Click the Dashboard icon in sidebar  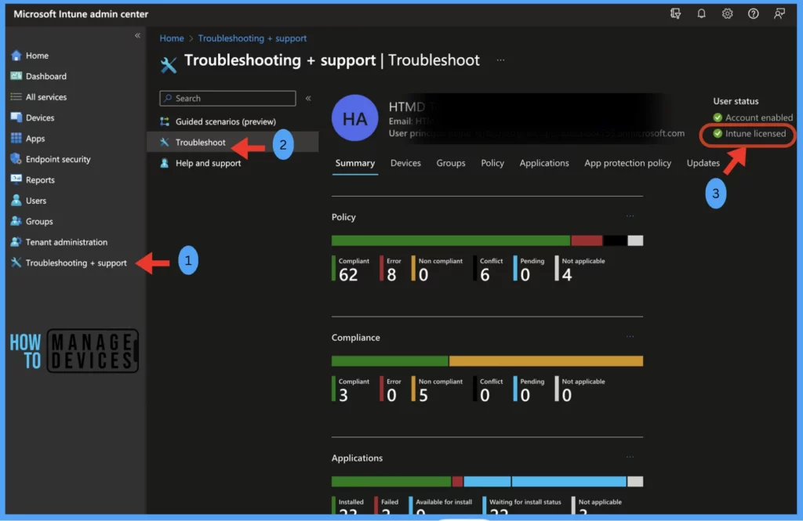point(16,76)
